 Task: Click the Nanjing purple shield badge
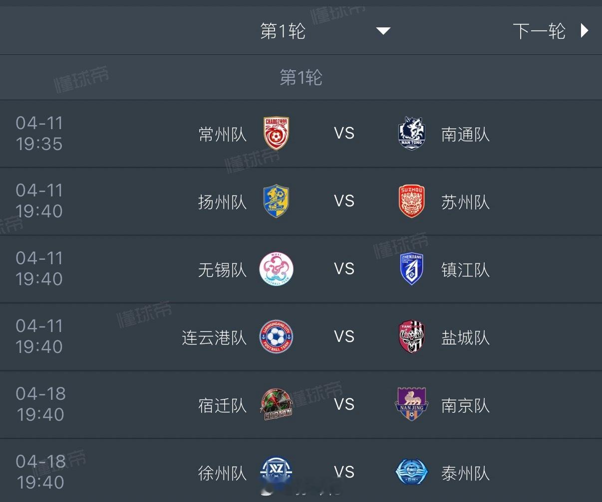pyautogui.click(x=411, y=405)
